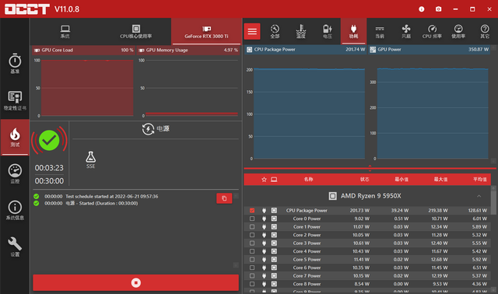498x294 pixels.
Task: Click the plug icon in Core 3 Power row
Action: point(264,243)
